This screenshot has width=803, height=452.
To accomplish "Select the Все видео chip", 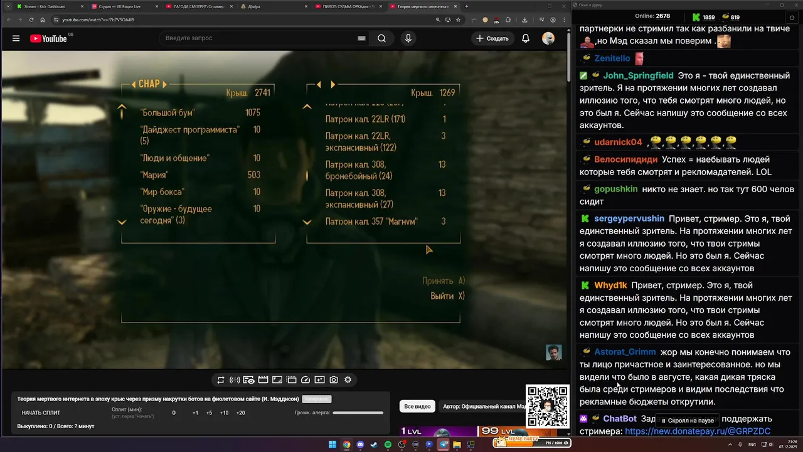I will coord(417,406).
